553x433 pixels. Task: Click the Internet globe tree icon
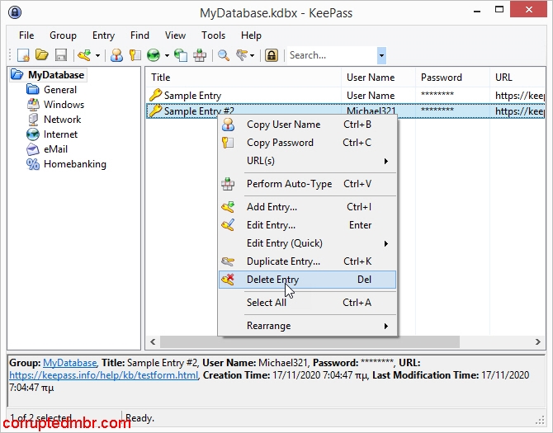[x=33, y=134]
